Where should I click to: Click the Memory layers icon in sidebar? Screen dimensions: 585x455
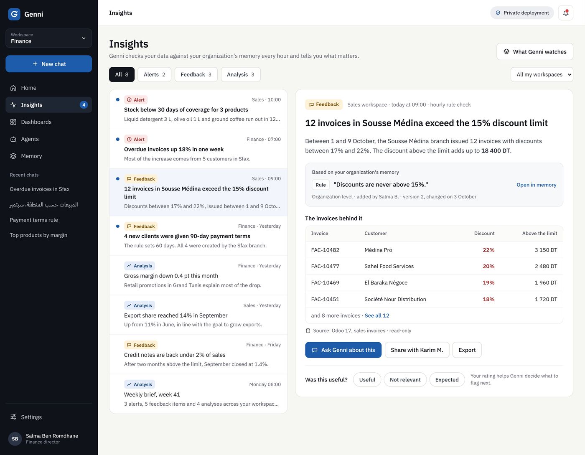click(x=13, y=156)
